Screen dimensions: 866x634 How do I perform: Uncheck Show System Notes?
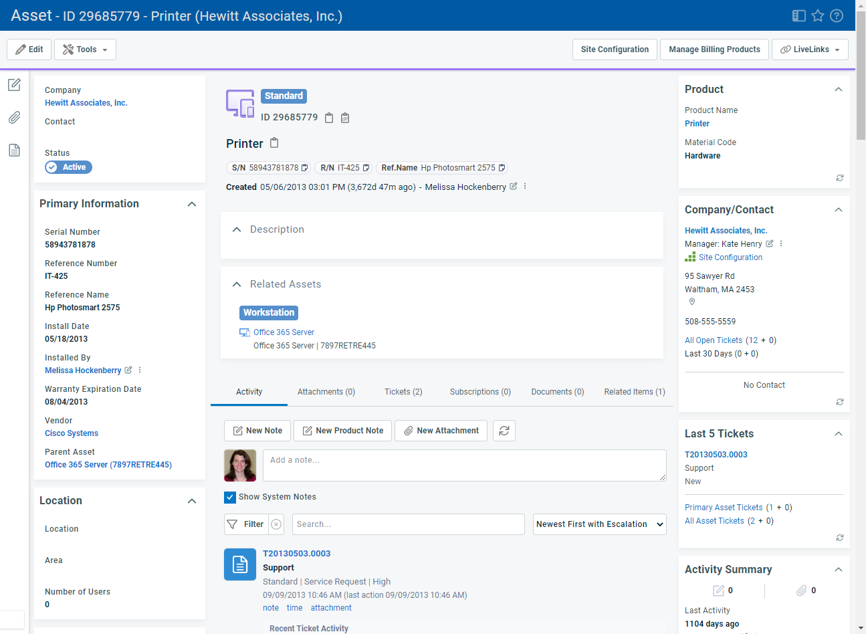click(x=230, y=497)
